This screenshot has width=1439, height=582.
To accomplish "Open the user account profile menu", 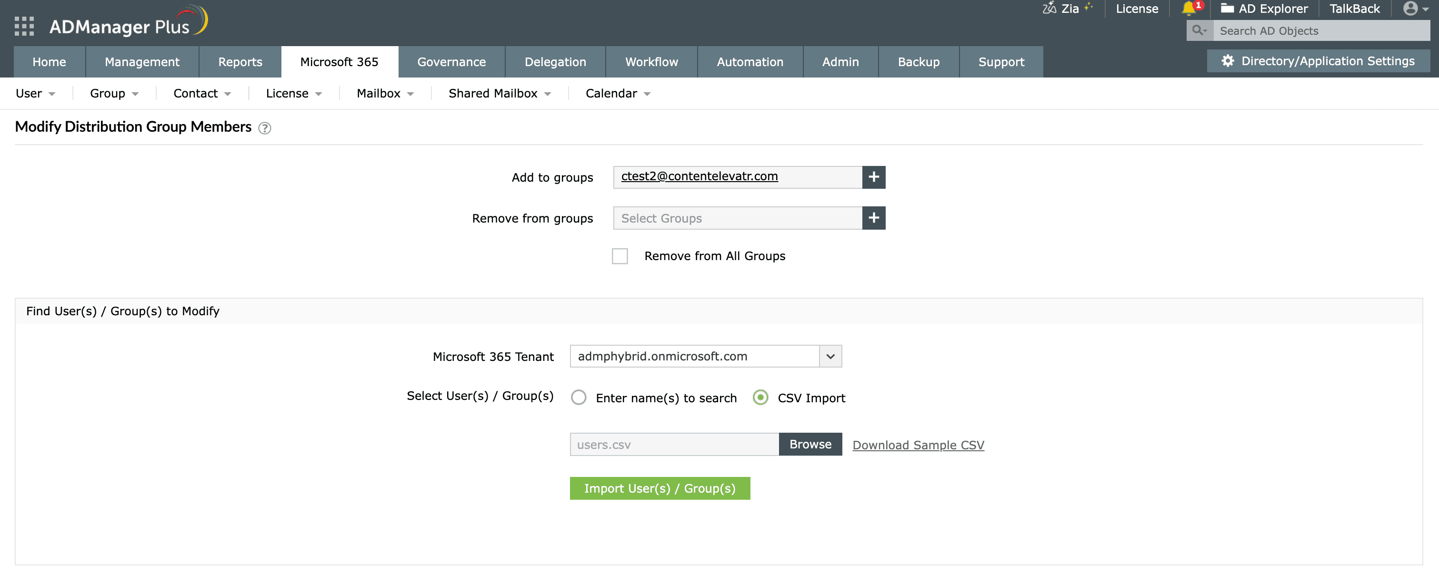I will [1416, 9].
